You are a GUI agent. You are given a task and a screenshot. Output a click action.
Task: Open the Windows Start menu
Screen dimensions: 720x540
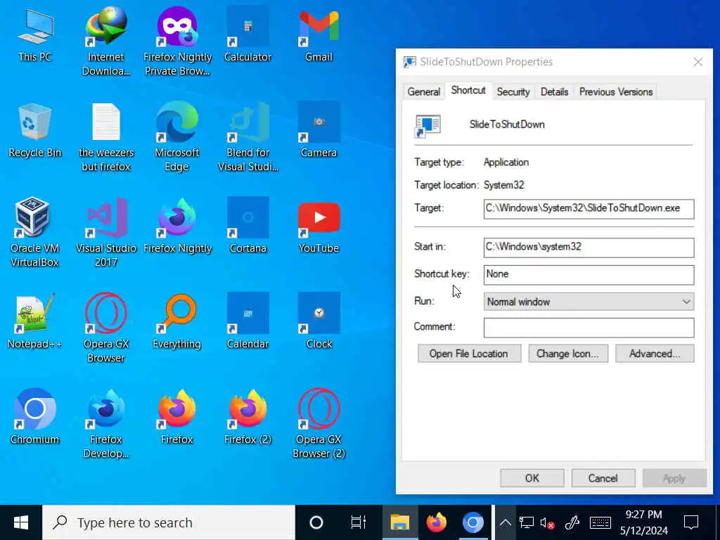click(x=21, y=522)
